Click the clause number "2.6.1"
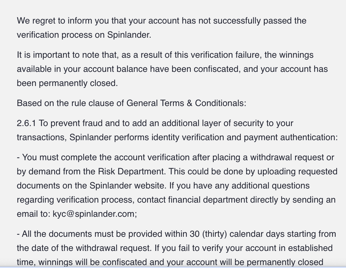 pyautogui.click(x=27, y=123)
